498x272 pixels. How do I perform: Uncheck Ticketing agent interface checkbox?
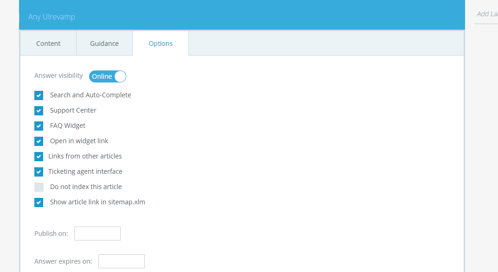pos(39,172)
